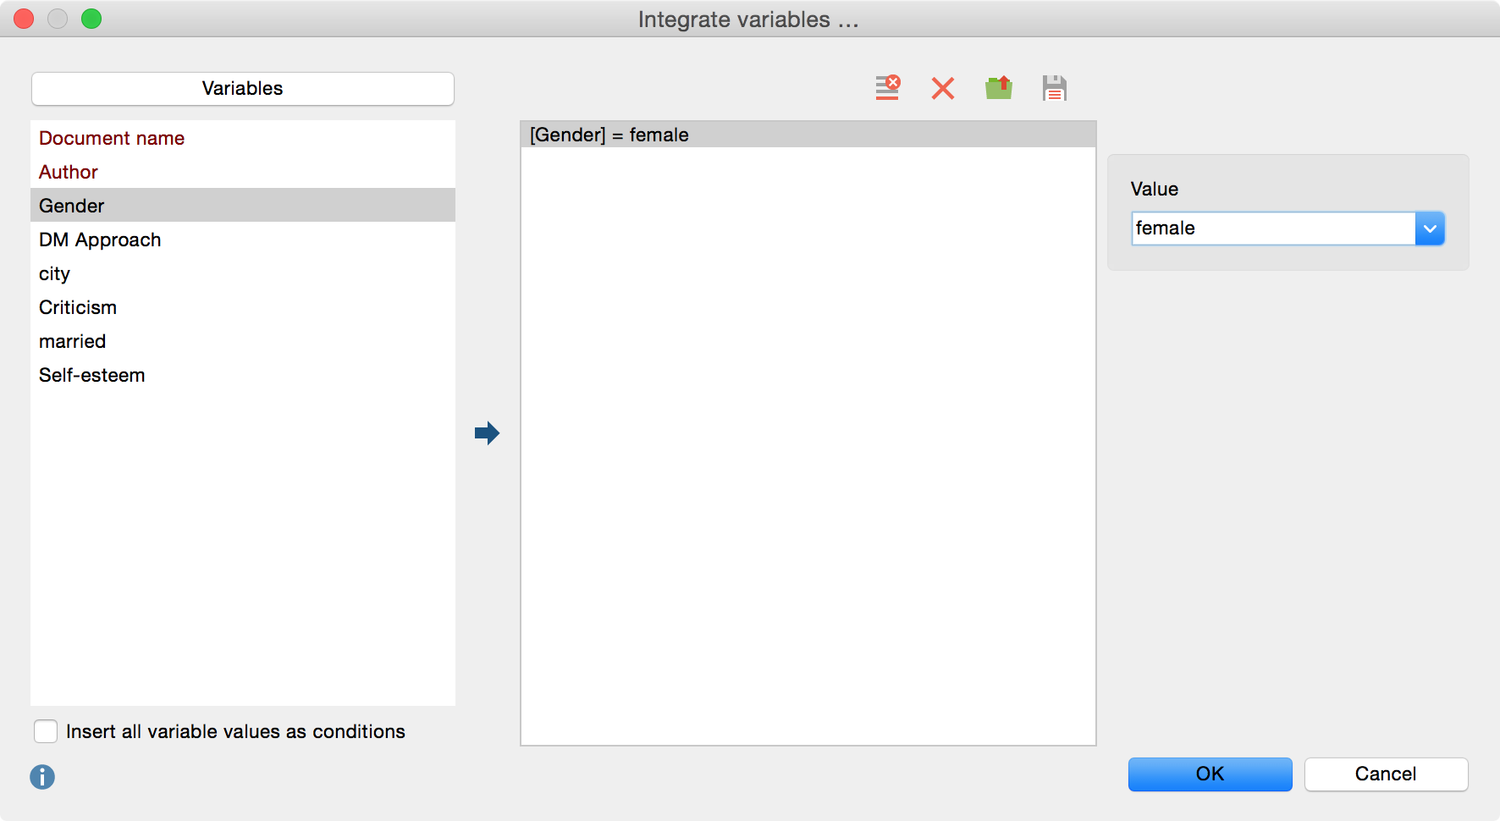Click the green open saved conditions icon
The width and height of the screenshot is (1500, 821).
click(999, 88)
